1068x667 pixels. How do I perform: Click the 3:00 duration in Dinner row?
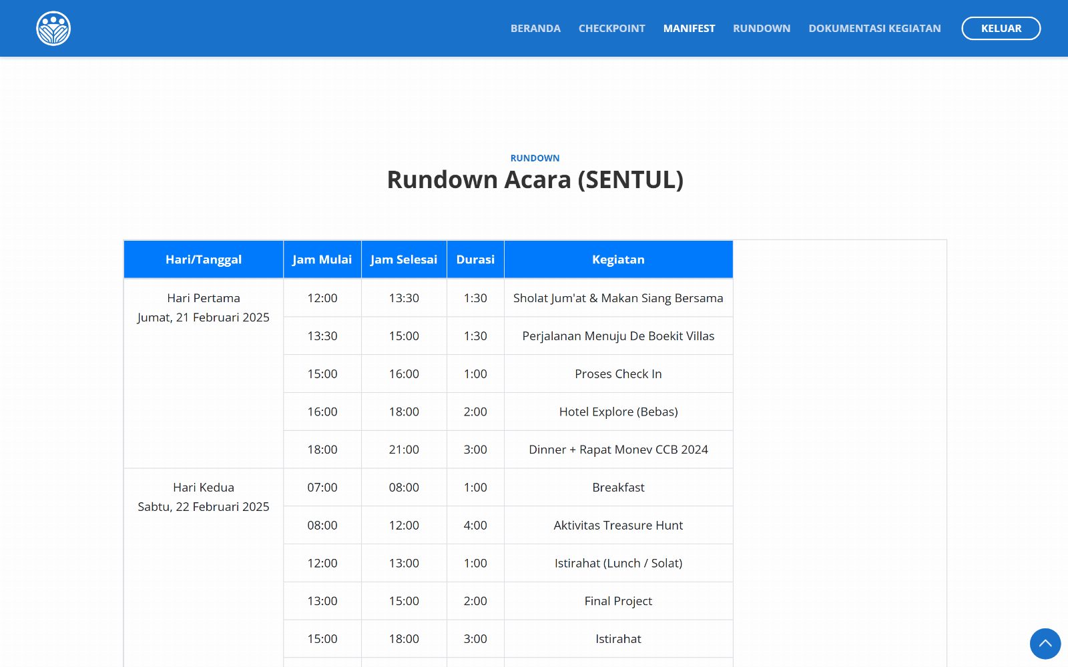coord(475,450)
